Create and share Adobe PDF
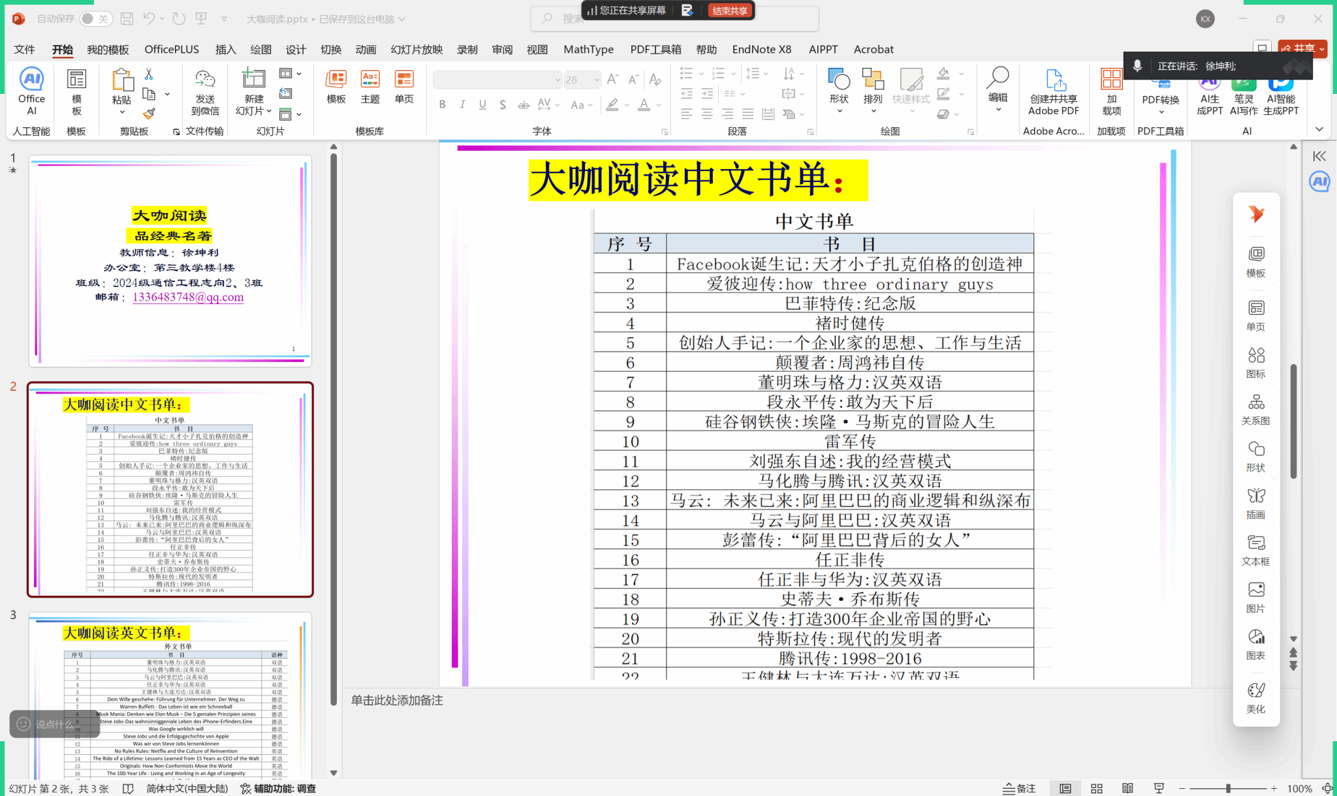Screen dimensions: 1337x796 tap(1054, 91)
